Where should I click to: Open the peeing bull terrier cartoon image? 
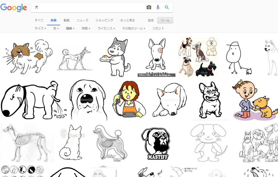click(34, 100)
